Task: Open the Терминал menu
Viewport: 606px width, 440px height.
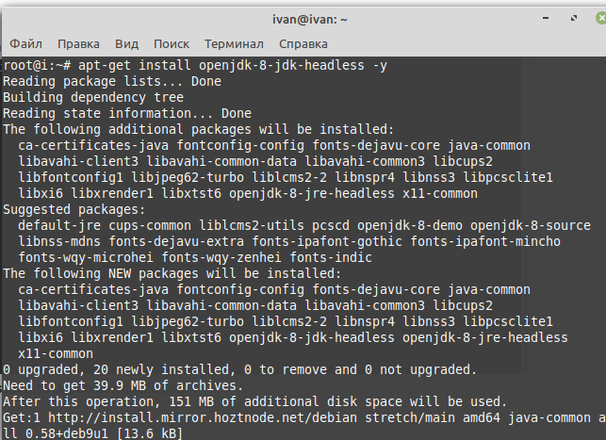Action: 235,44
